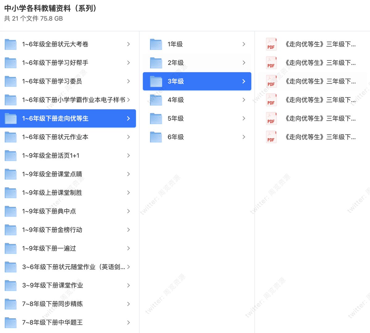Expand chevron beside 1~9年级下册典中点
The height and width of the screenshot is (333, 370).
tap(129, 211)
